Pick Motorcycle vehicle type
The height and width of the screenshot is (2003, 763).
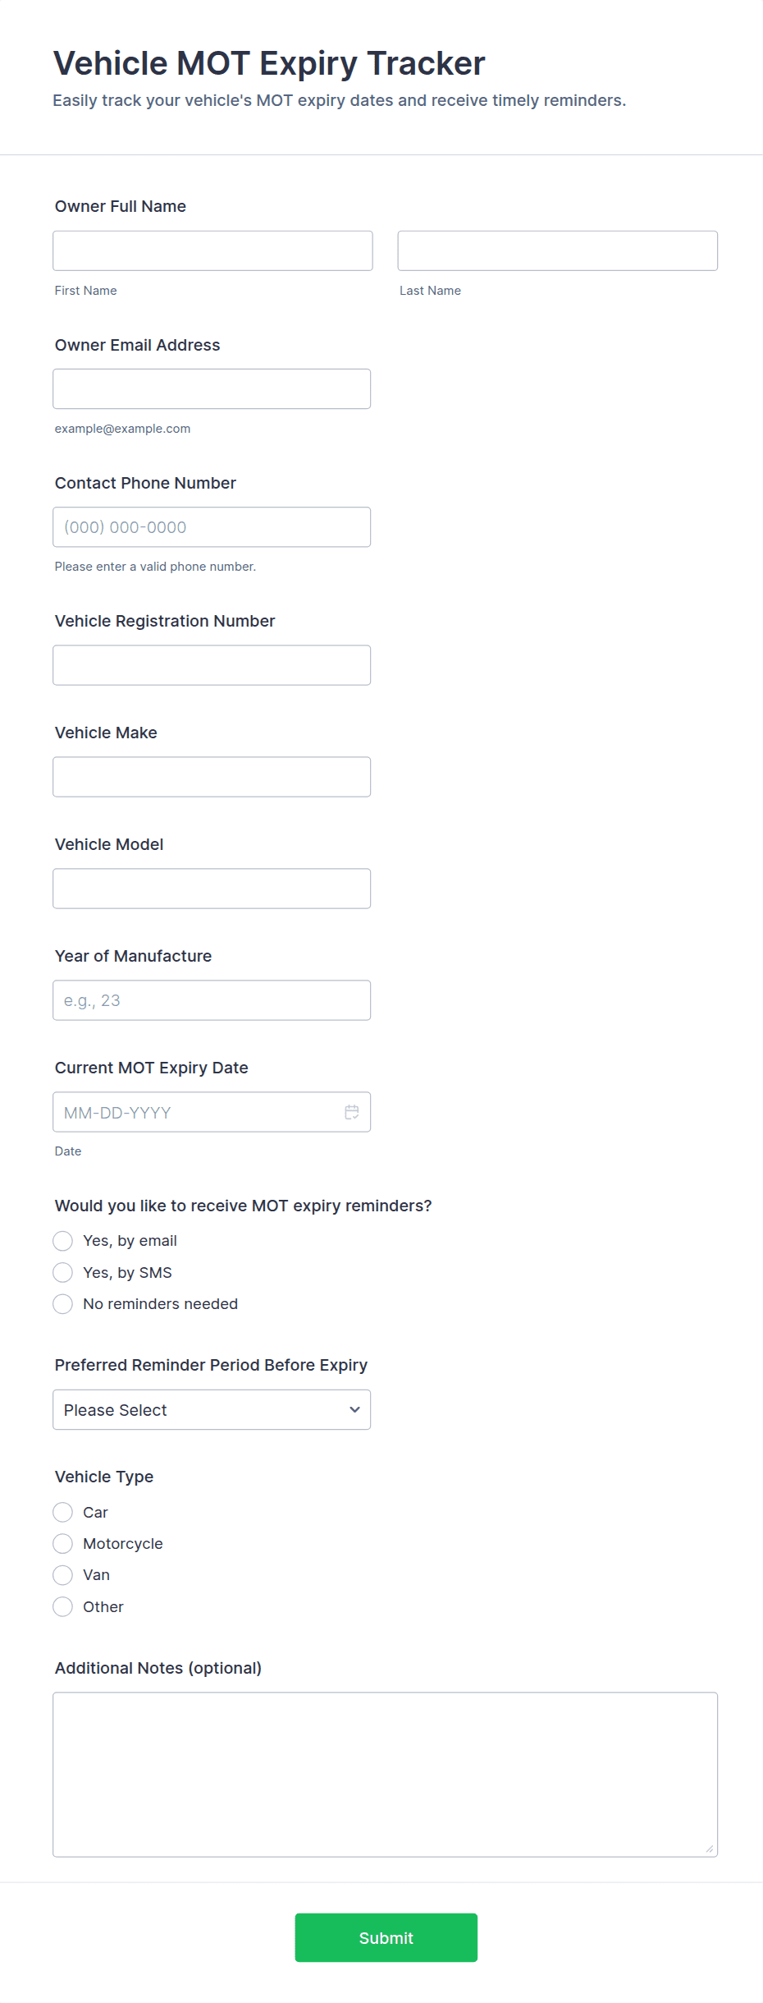(63, 1543)
